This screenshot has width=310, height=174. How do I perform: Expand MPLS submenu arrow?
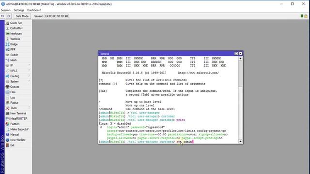click(x=29, y=71)
